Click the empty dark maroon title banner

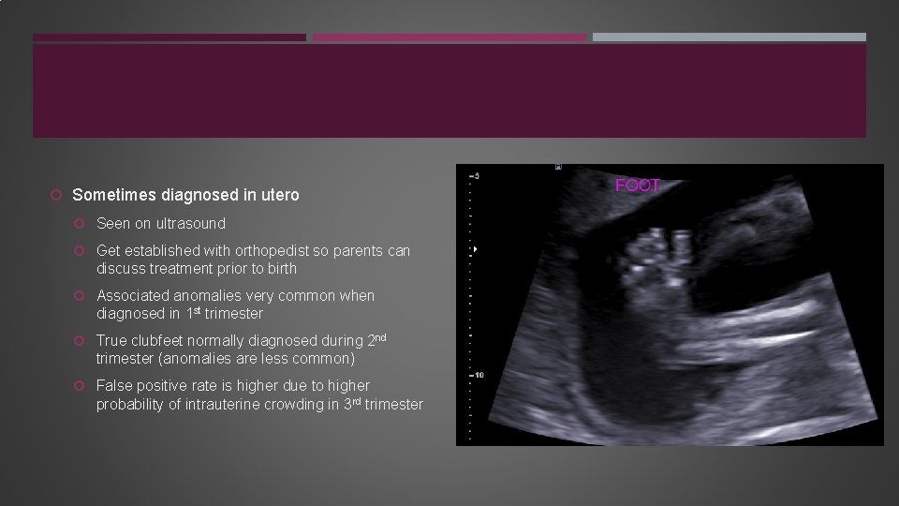[449, 91]
